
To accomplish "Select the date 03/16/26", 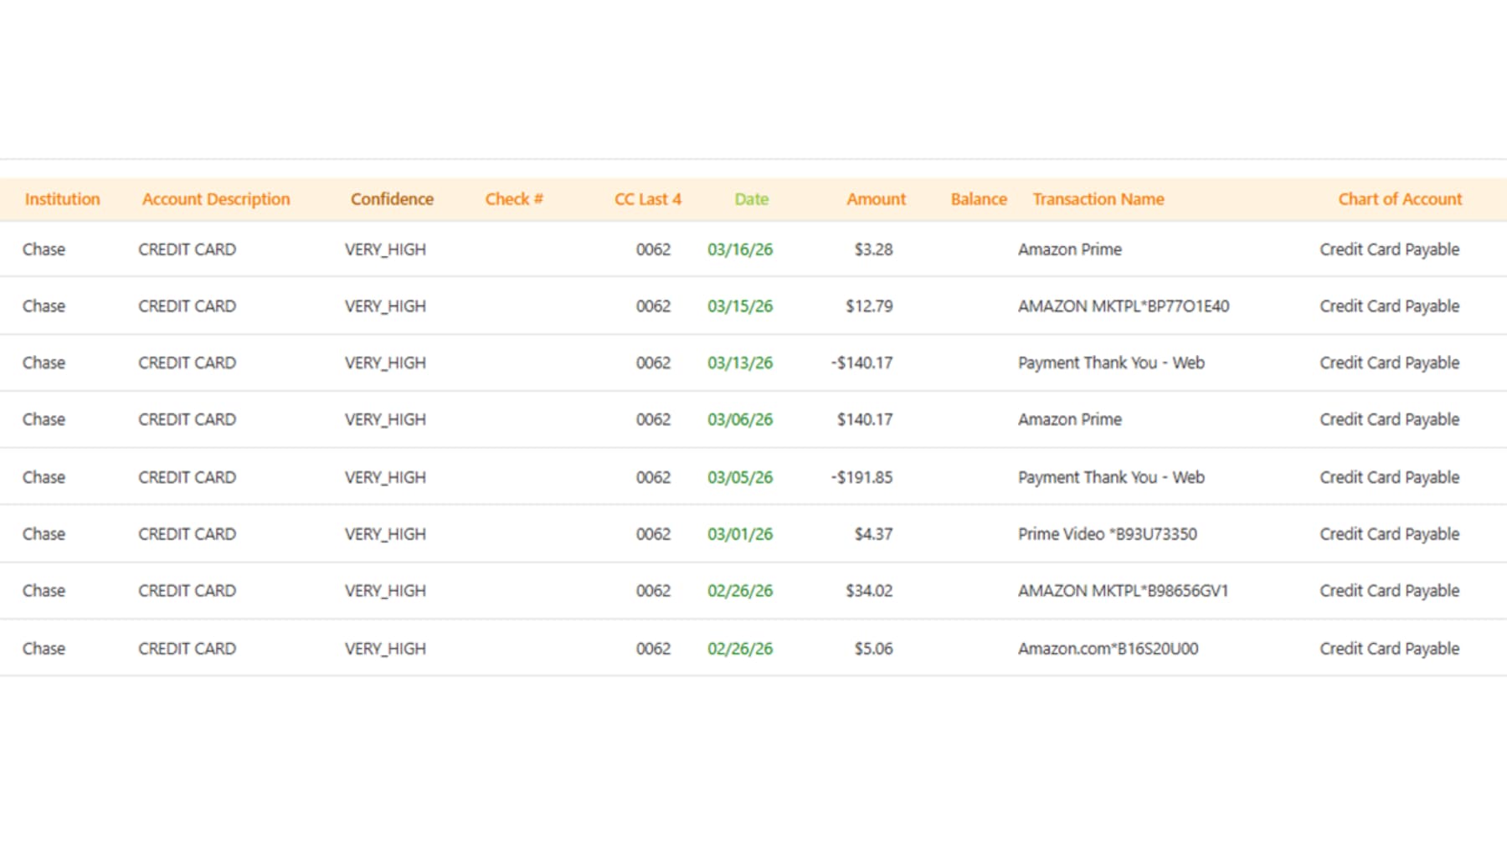I will (740, 249).
